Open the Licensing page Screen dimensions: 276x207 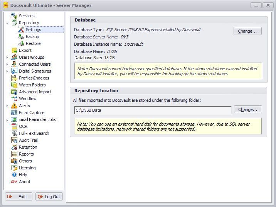coord(27,168)
